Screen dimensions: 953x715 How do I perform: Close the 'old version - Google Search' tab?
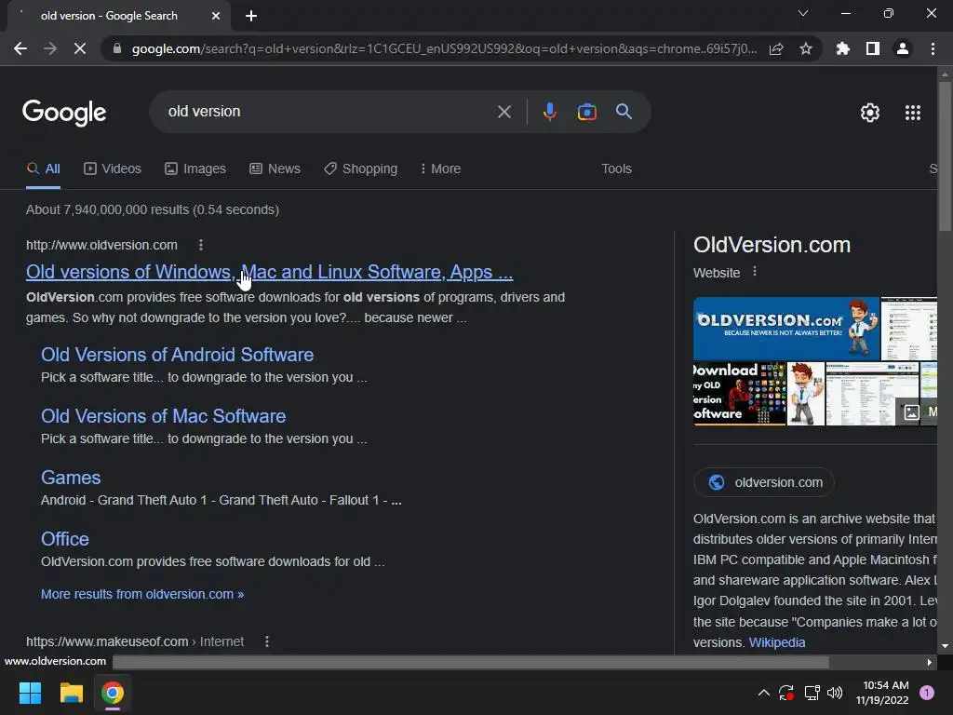pos(216,16)
